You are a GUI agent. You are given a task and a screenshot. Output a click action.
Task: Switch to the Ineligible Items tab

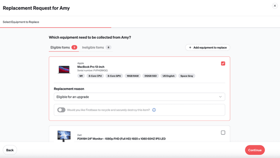(93, 47)
